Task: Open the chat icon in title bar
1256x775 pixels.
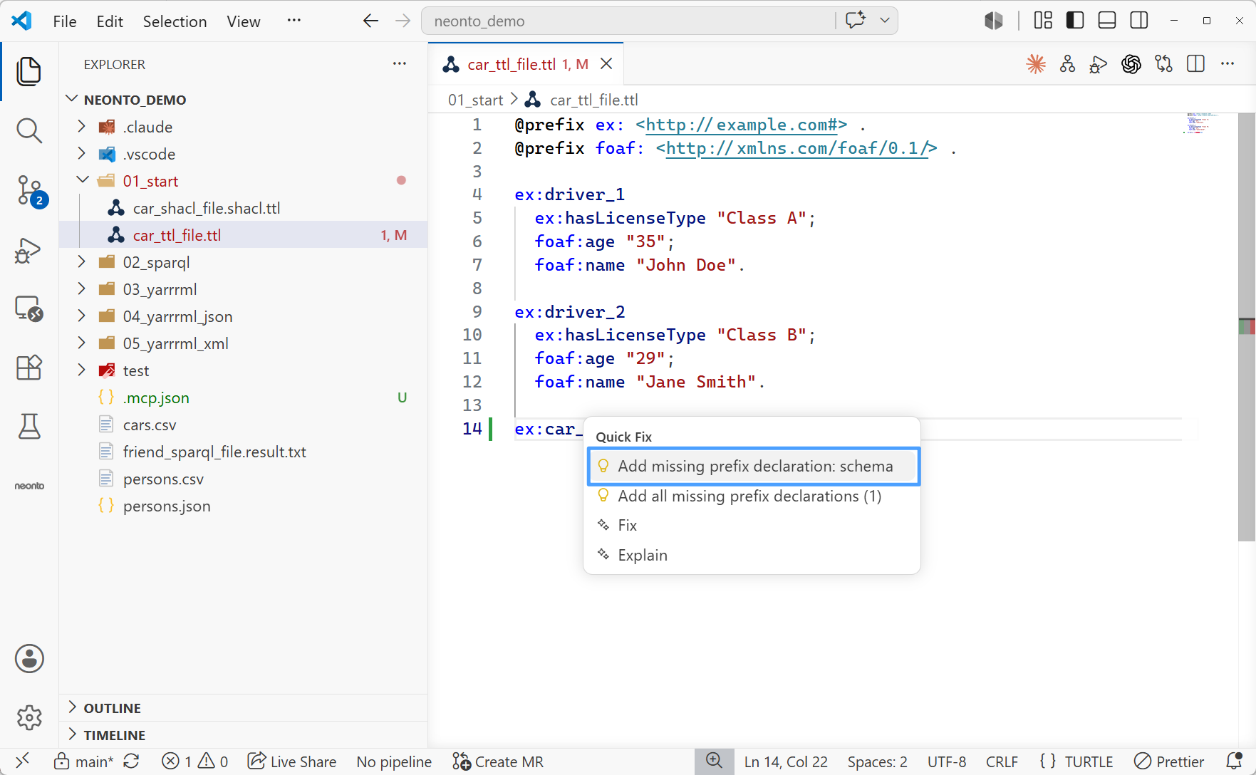Action: [855, 21]
